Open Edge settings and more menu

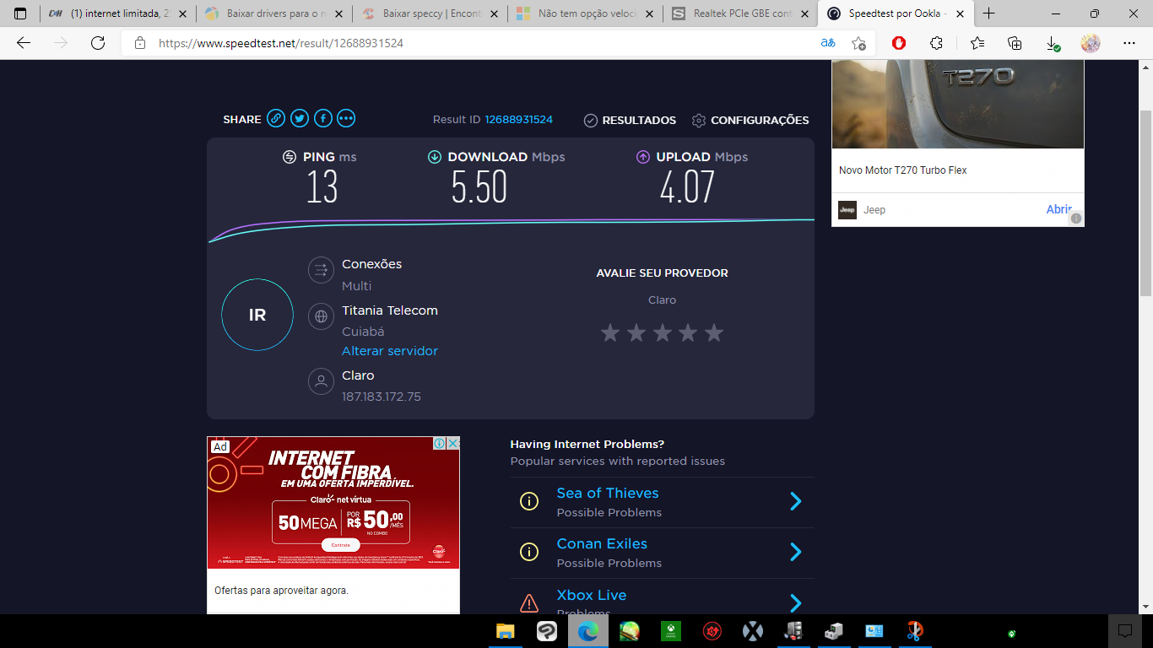pyautogui.click(x=1129, y=43)
